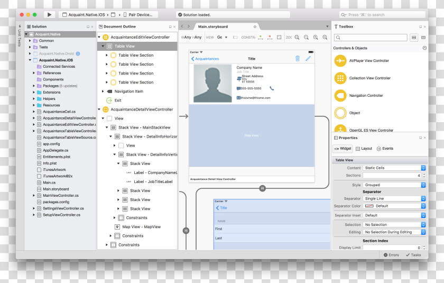
Task: Open the View As Generic dropdown
Action: (222, 37)
